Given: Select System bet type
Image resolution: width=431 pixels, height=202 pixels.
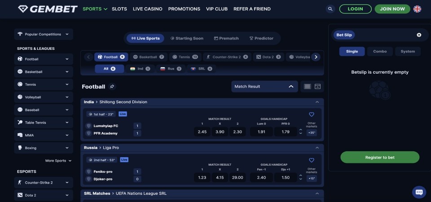Looking at the screenshot, I should 408,51.
